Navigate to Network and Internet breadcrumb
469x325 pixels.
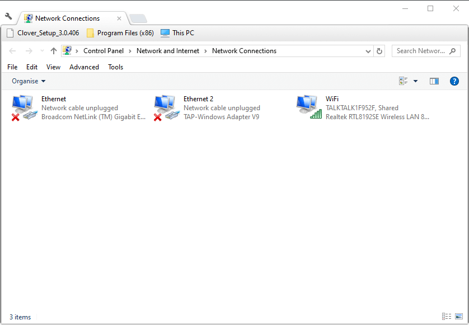(x=168, y=51)
